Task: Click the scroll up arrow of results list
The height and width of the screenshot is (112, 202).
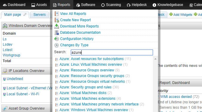Action: click(156, 59)
